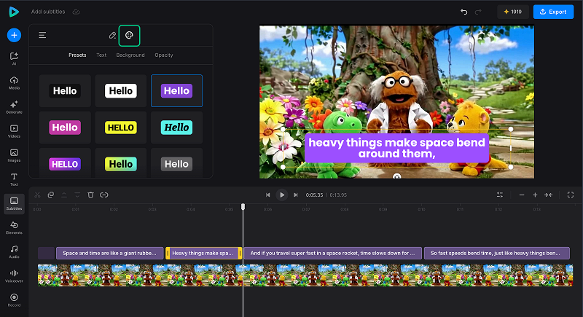Open the Media upload sidebar item

tap(14, 83)
